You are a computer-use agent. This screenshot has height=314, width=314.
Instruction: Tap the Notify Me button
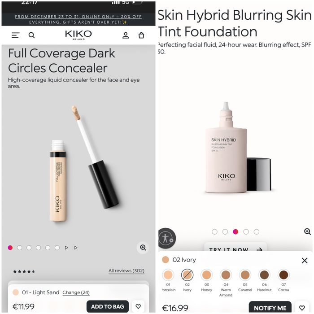270,307
